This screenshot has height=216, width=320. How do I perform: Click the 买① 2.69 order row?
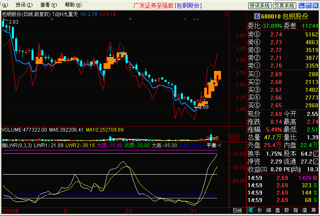tap(283, 74)
